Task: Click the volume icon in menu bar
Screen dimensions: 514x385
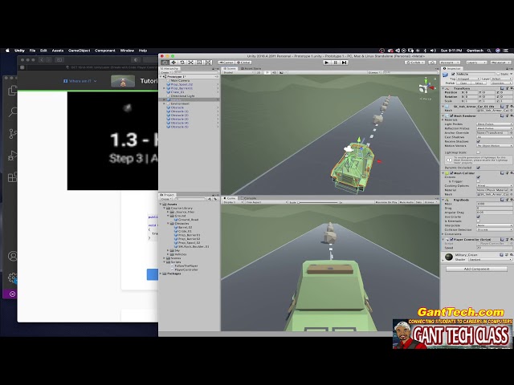Action: pyautogui.click(x=433, y=51)
